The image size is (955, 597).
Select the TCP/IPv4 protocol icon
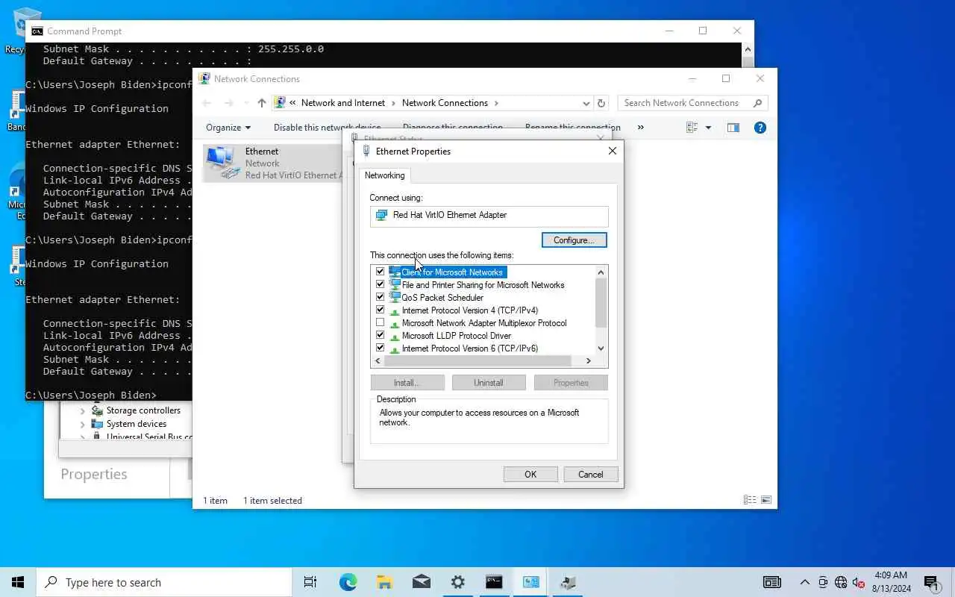coord(395,310)
